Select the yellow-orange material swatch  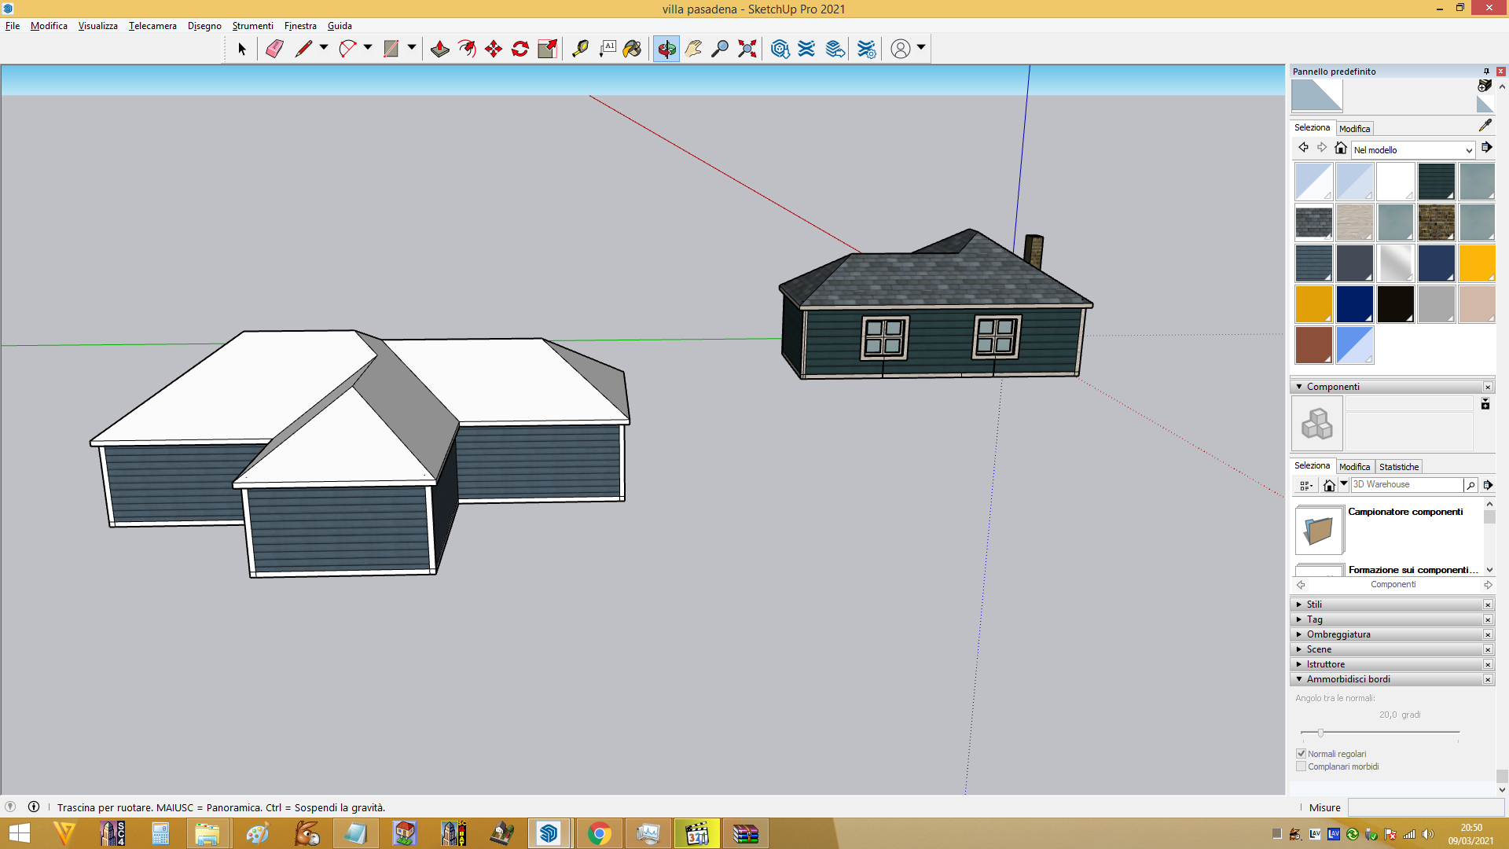point(1477,263)
